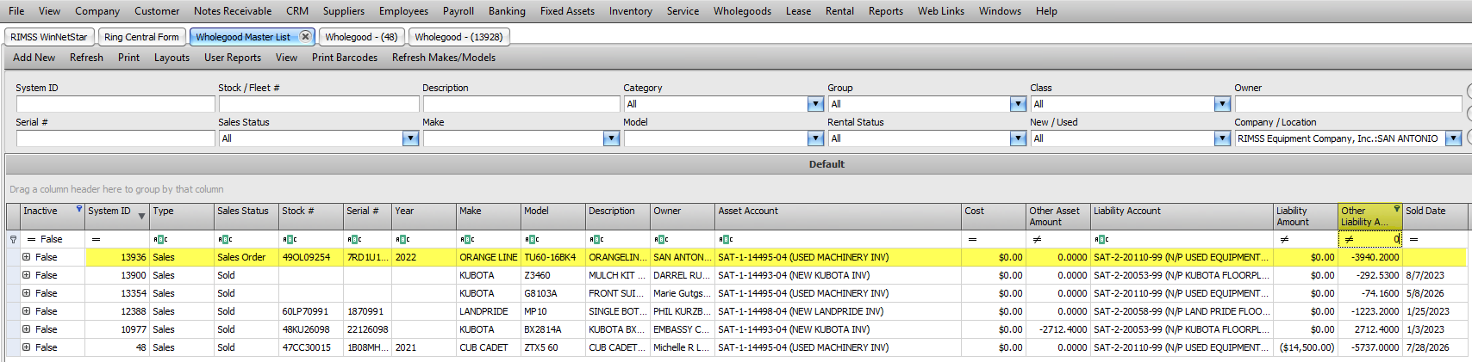Click the System ID search field
1472x362 pixels.
click(115, 104)
